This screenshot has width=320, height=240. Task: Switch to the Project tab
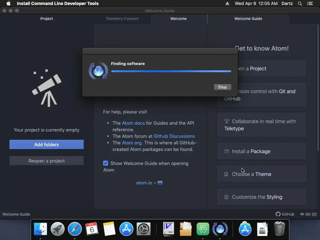(x=47, y=18)
